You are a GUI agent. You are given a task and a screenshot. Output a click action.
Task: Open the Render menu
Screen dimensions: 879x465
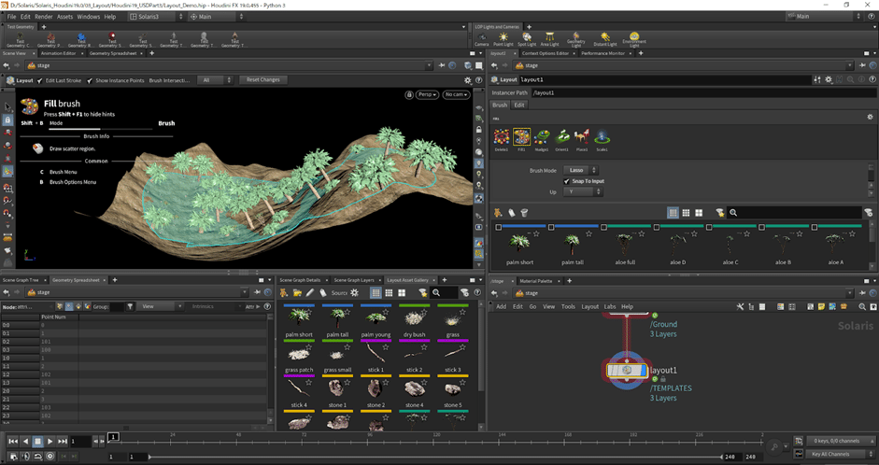point(43,17)
